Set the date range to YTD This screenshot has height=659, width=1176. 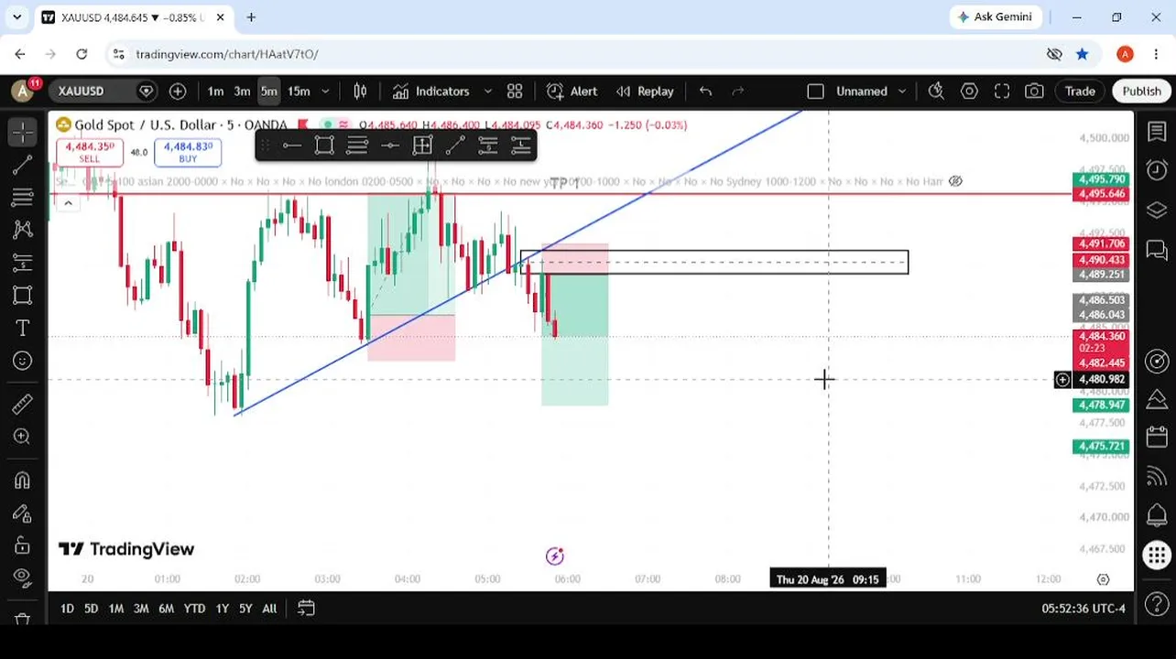pyautogui.click(x=194, y=608)
